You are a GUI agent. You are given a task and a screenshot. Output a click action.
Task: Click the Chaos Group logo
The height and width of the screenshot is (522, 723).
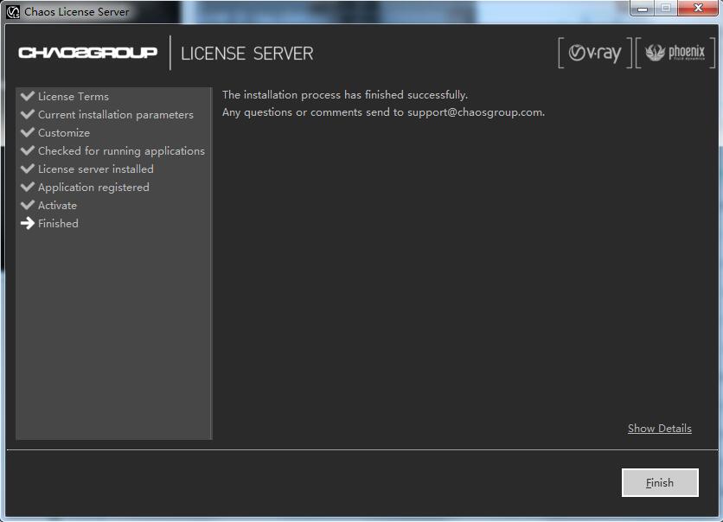[x=87, y=53]
